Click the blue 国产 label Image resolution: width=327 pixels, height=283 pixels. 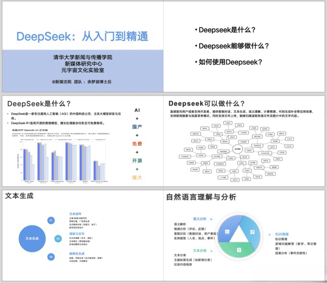[137, 127]
